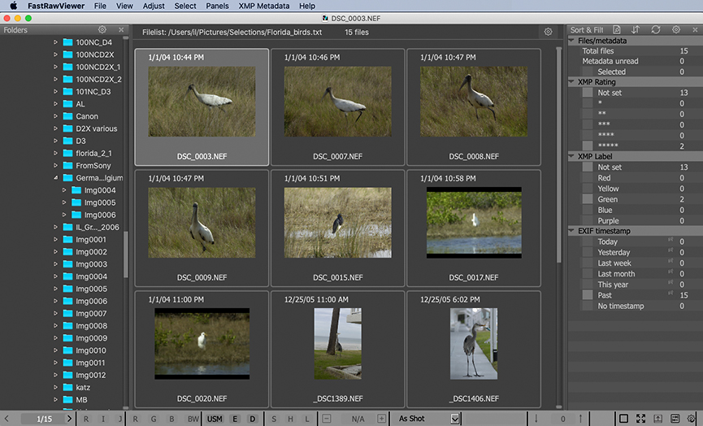Click the sort order arrows icon
This screenshot has width=703, height=426.
point(636,30)
